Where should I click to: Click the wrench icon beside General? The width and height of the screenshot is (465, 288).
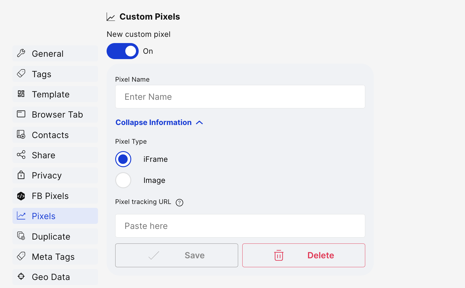[x=21, y=53]
